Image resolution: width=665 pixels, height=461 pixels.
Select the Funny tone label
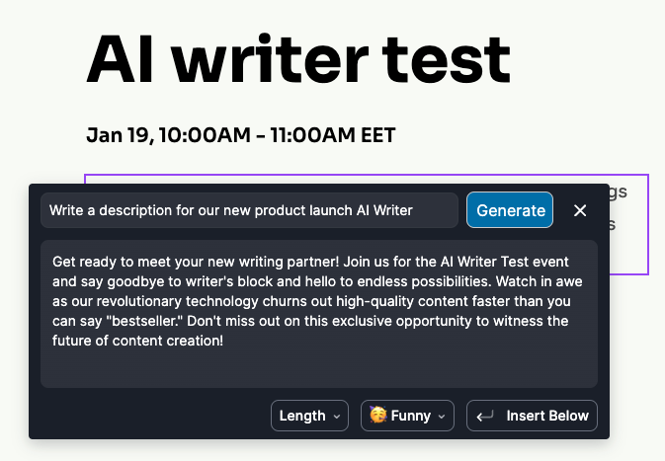pos(410,416)
